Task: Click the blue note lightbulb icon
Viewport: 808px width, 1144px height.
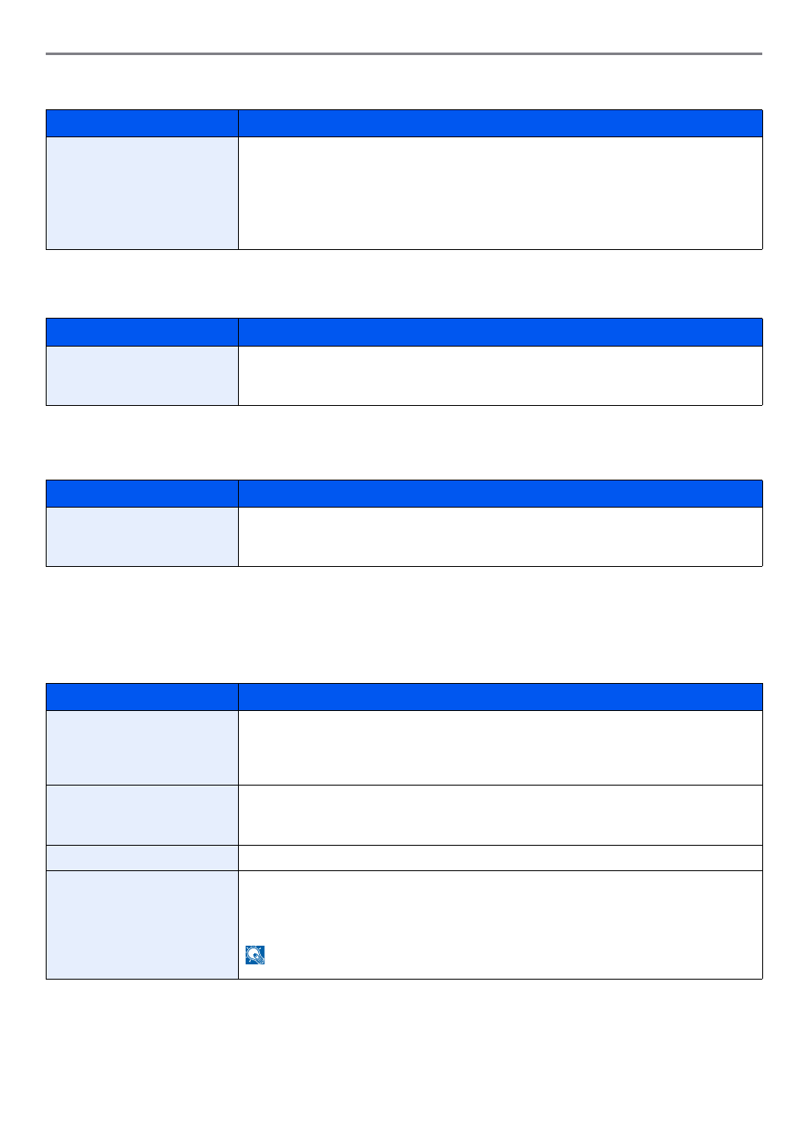Action: pos(255,955)
